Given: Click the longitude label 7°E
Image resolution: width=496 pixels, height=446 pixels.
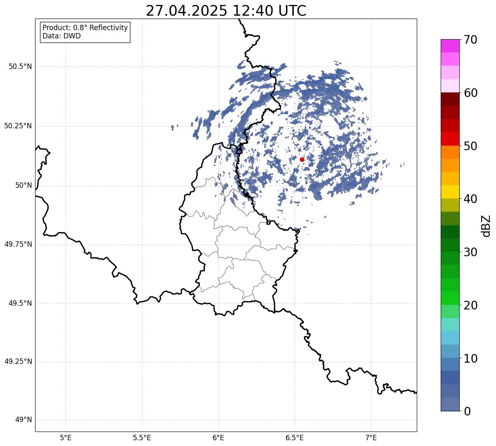Looking at the screenshot, I should (371, 438).
